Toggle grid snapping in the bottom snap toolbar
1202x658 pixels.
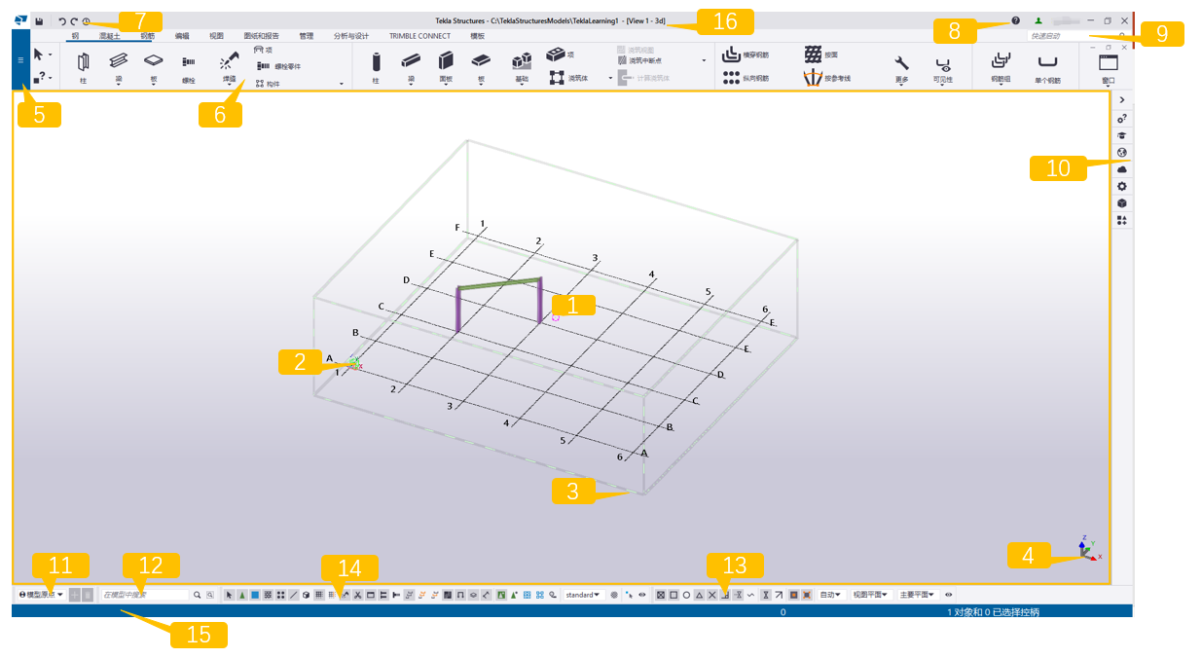click(x=319, y=595)
